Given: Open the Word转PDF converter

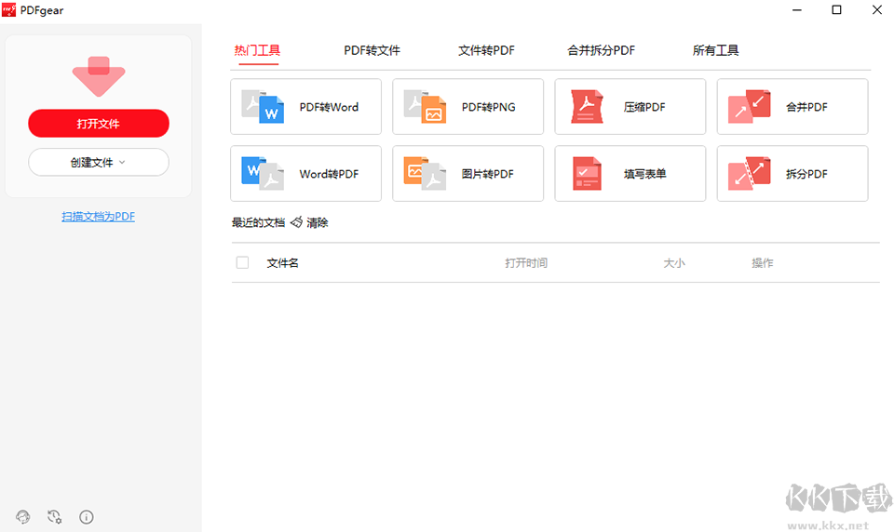Looking at the screenshot, I should (305, 173).
